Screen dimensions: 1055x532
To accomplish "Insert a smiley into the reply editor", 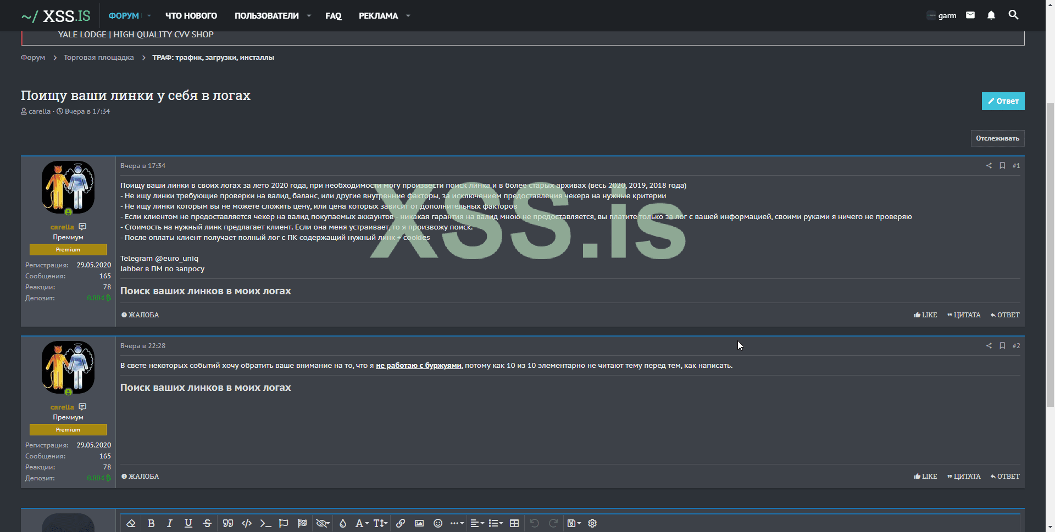I will click(438, 523).
